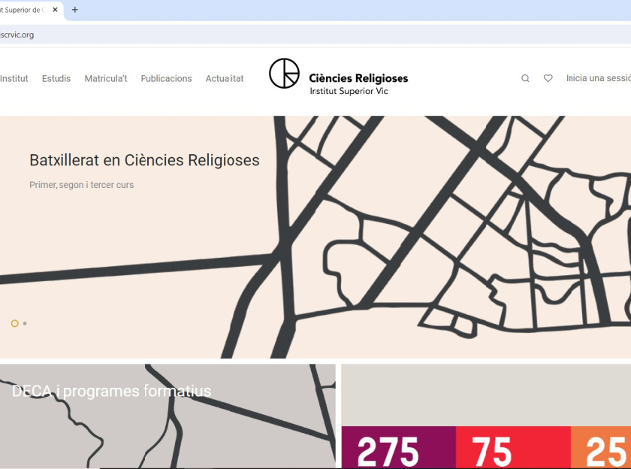
Task: Open the Matricula't menu
Action: click(x=106, y=78)
